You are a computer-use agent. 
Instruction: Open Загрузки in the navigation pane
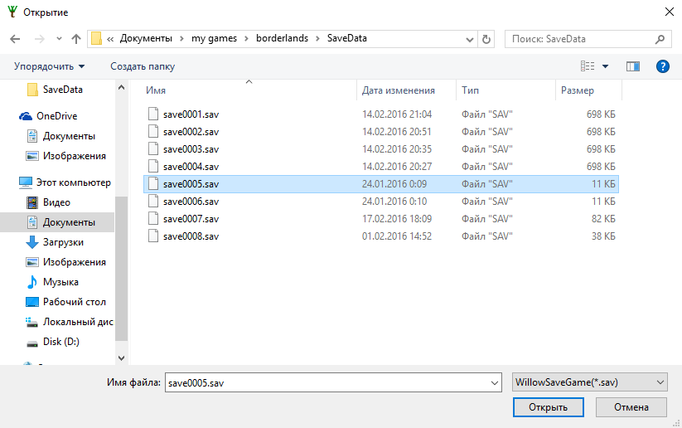click(63, 242)
